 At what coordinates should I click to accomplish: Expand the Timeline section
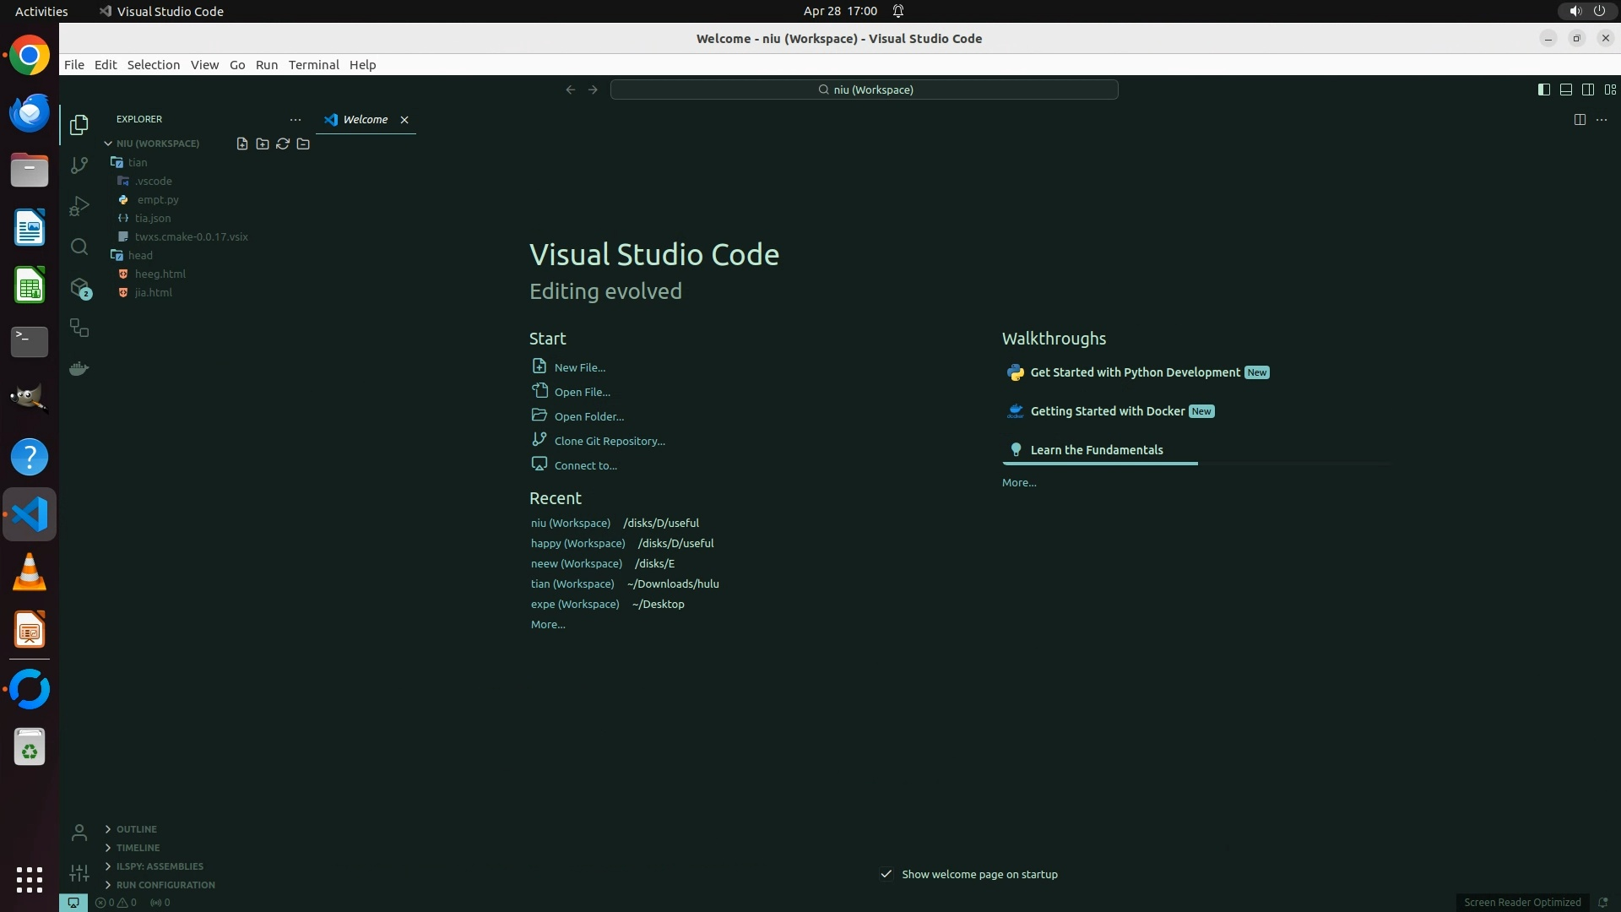pos(138,848)
